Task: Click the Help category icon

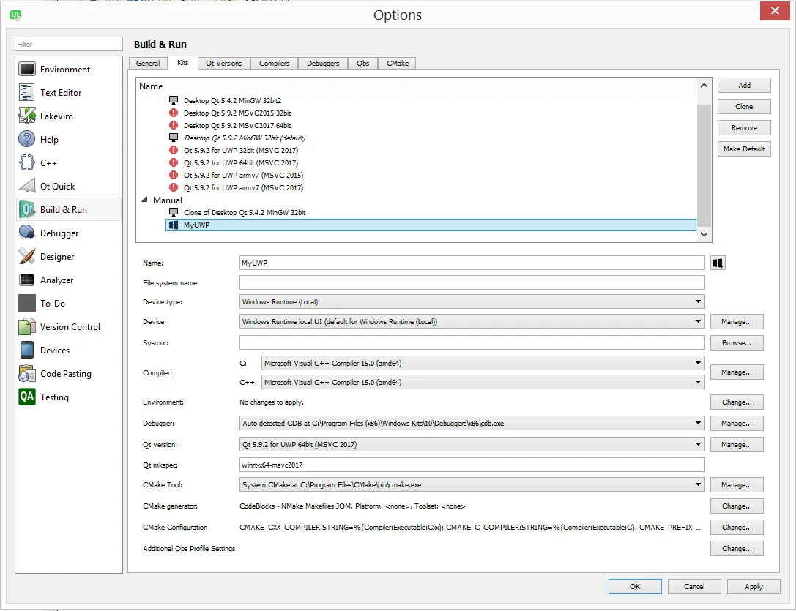Action: click(x=27, y=139)
